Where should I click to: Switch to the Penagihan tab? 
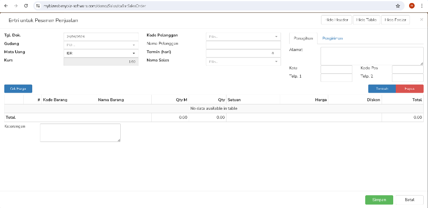point(303,39)
